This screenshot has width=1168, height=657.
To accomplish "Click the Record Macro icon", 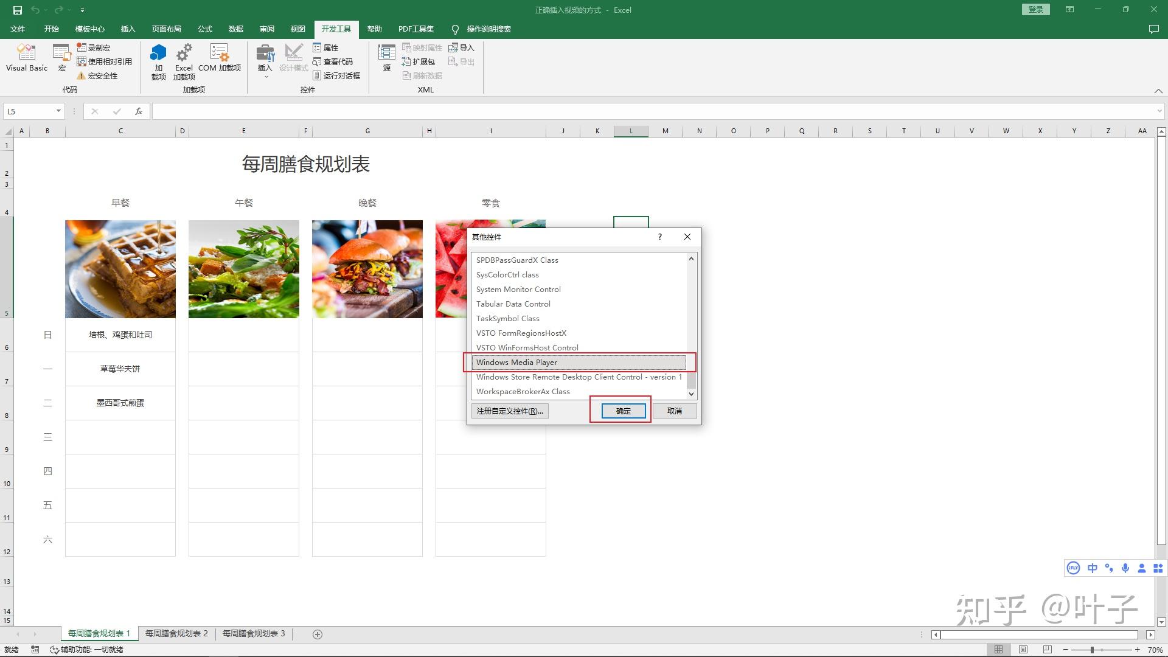I will tap(94, 47).
